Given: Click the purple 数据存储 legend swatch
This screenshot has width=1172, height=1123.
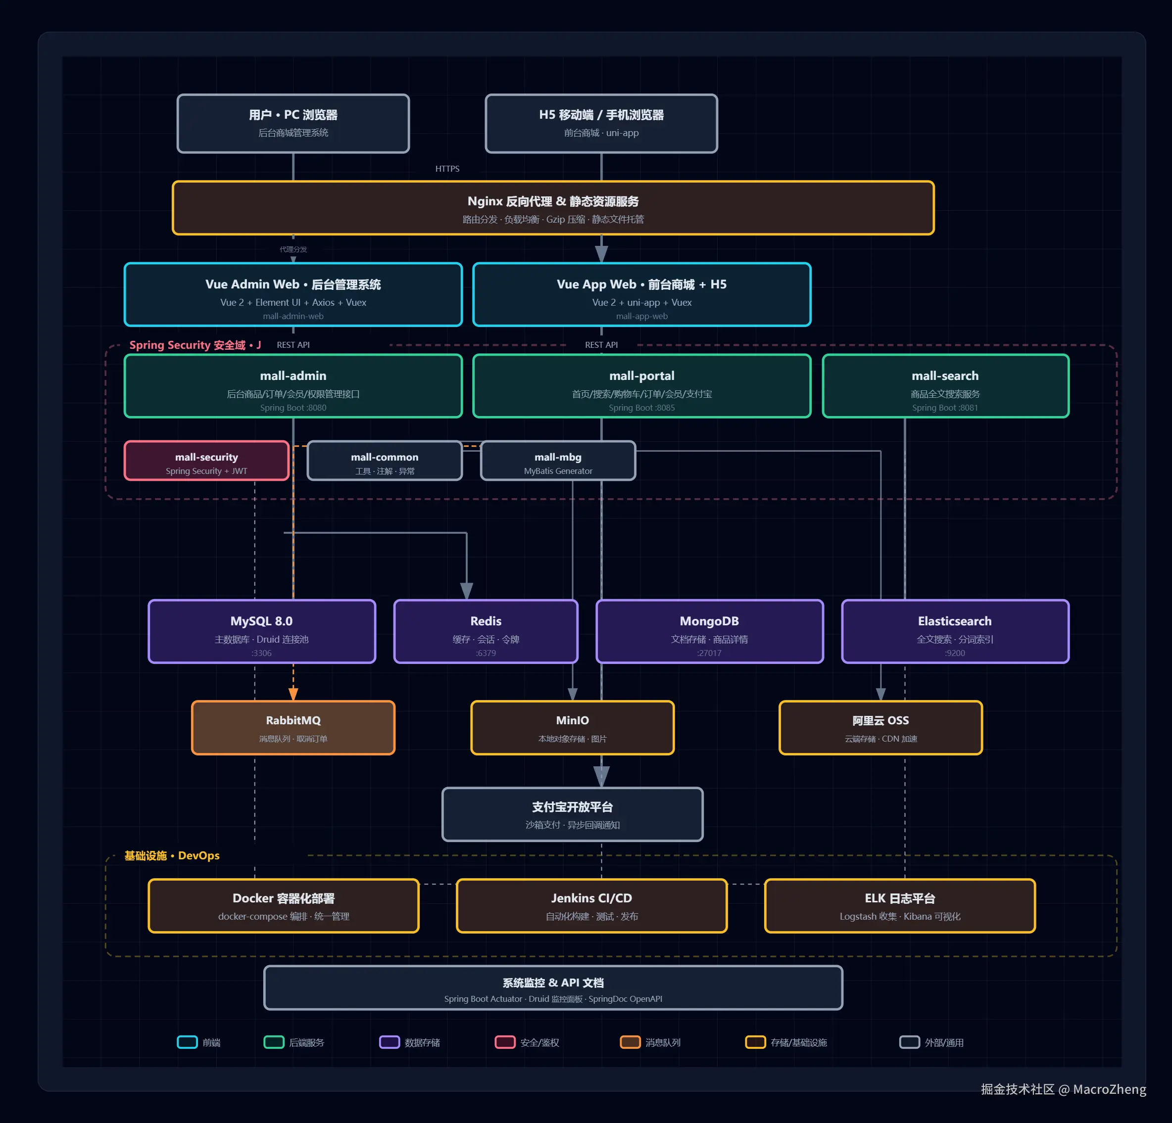Looking at the screenshot, I should pyautogui.click(x=390, y=1042).
